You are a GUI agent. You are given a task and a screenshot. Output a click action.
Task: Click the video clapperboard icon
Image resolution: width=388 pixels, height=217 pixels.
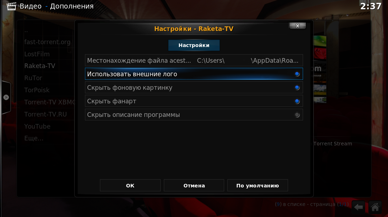11,6
